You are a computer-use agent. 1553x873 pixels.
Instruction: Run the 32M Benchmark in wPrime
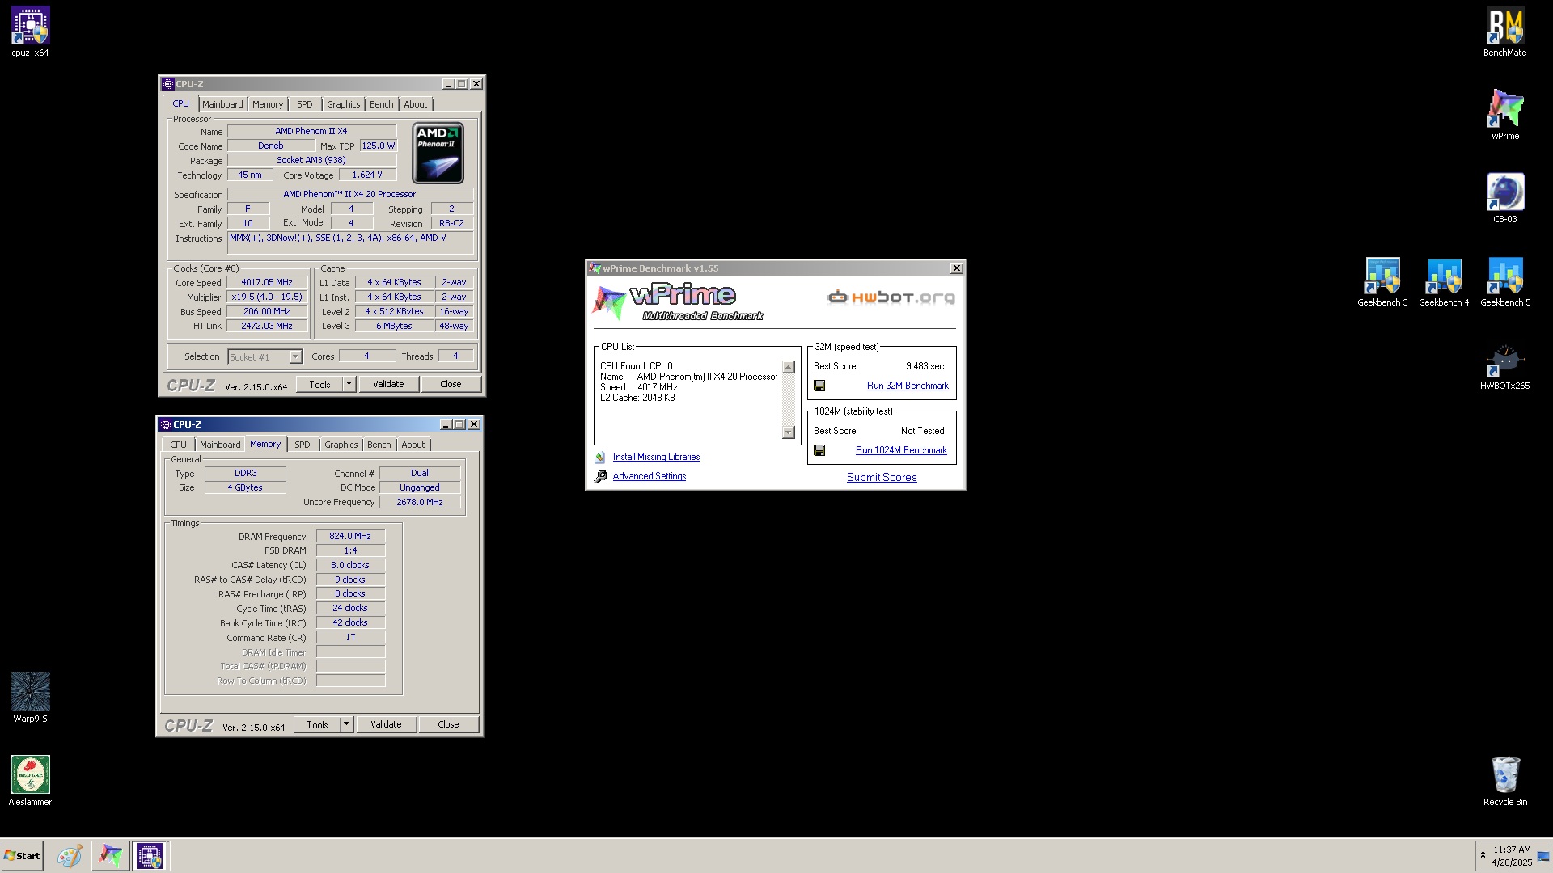click(x=908, y=386)
